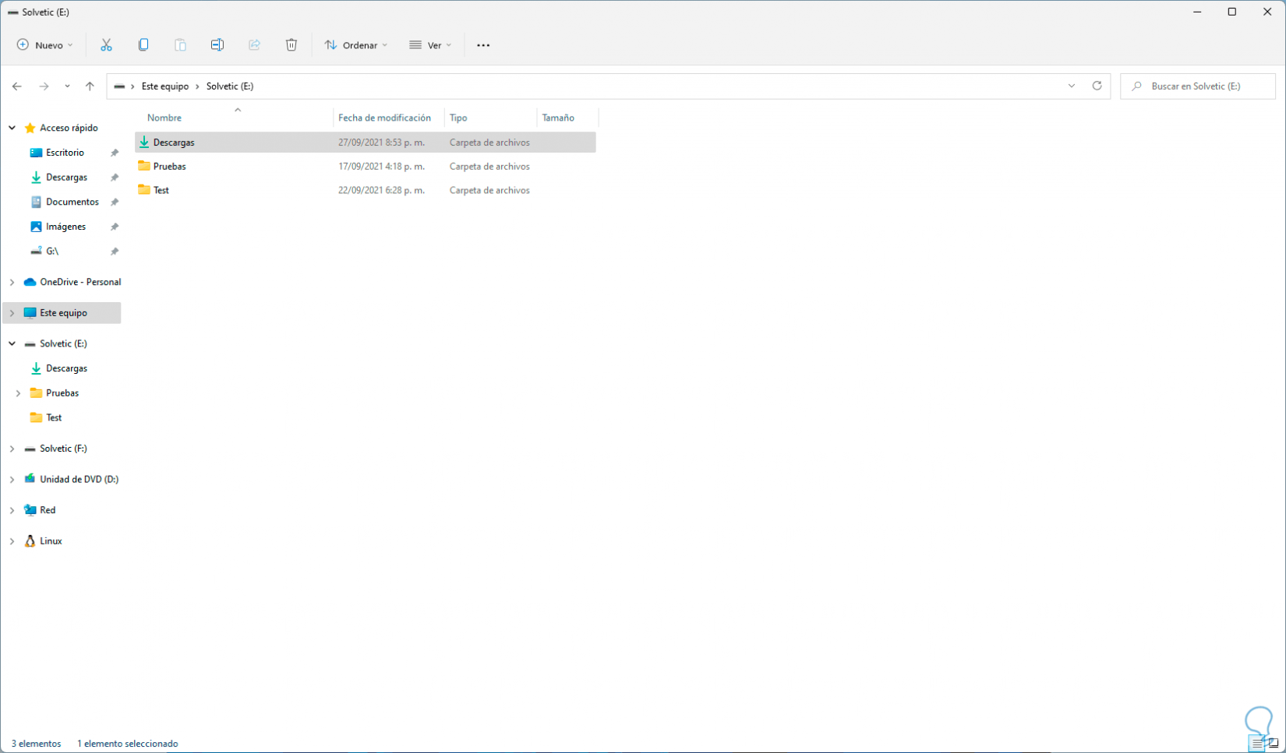Click Este equipo in the address breadcrumb
The image size is (1286, 753).
(x=165, y=86)
